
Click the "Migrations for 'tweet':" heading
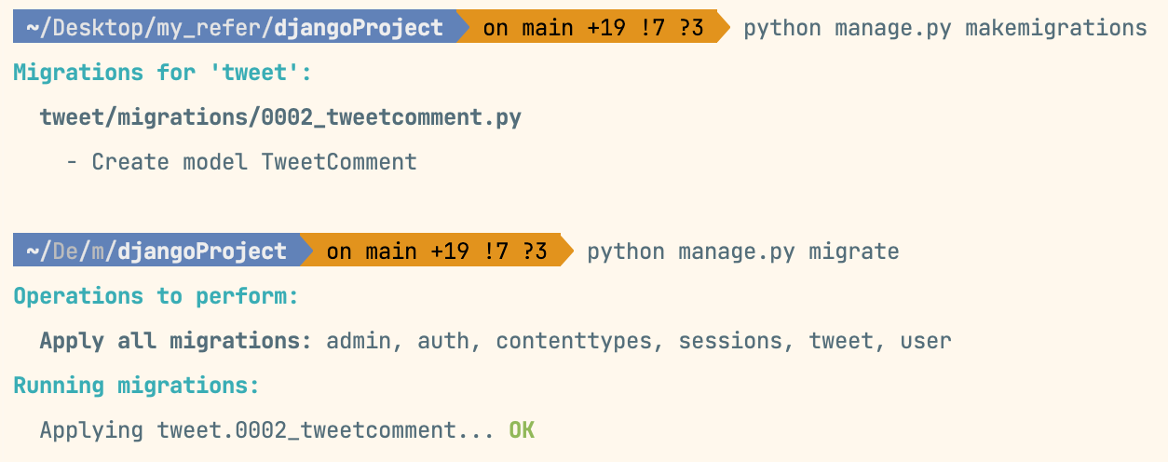[x=162, y=73]
